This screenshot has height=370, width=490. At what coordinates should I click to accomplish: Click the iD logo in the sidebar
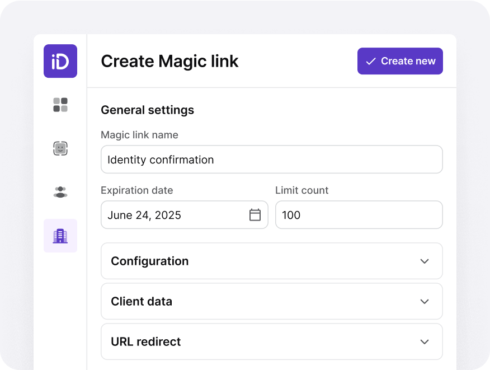pyautogui.click(x=60, y=61)
